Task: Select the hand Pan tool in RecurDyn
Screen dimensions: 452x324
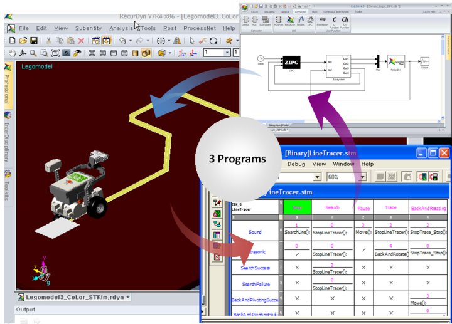Action: click(x=12, y=53)
